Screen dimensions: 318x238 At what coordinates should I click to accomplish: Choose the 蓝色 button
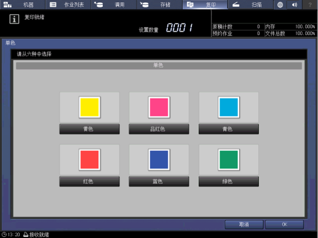(x=159, y=182)
